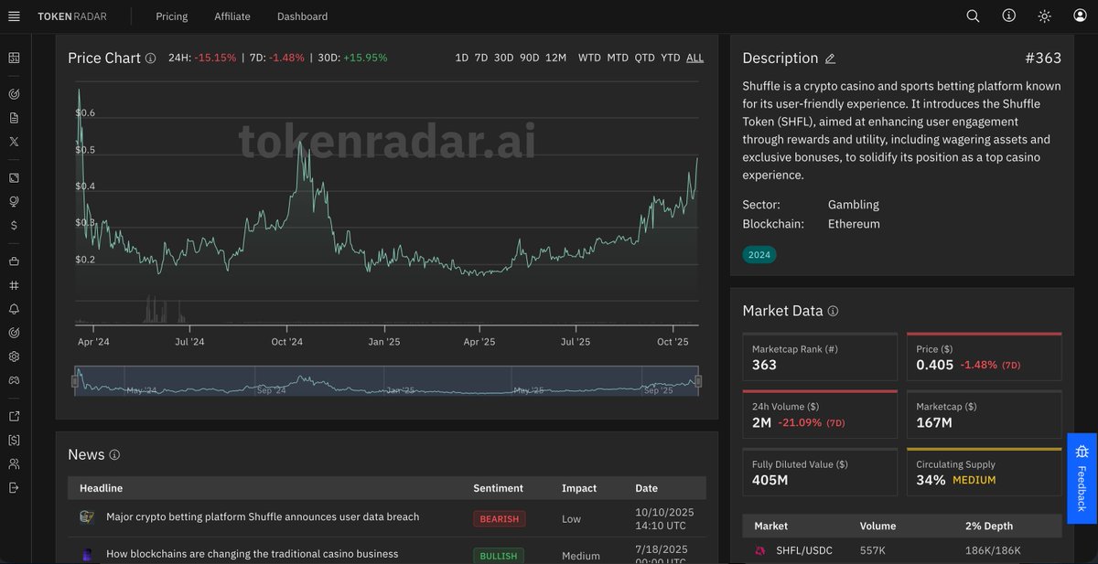Select the QTD chart range

pos(645,58)
